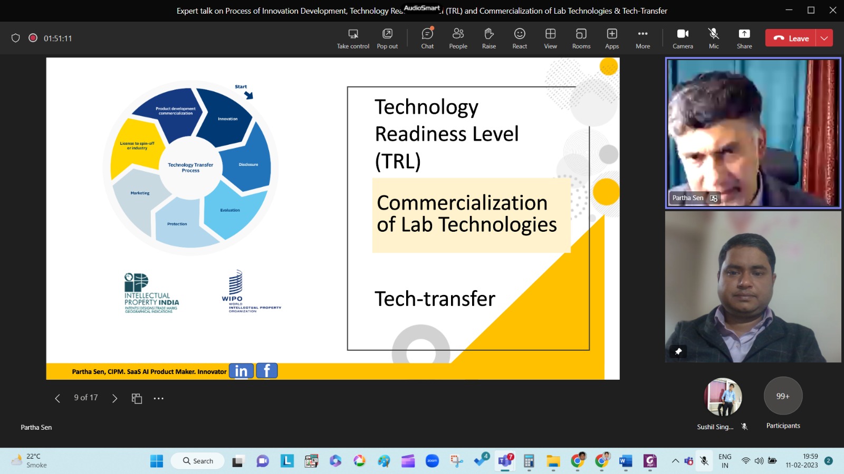Show the People list
Viewport: 844px width, 474px height.
coord(458,38)
